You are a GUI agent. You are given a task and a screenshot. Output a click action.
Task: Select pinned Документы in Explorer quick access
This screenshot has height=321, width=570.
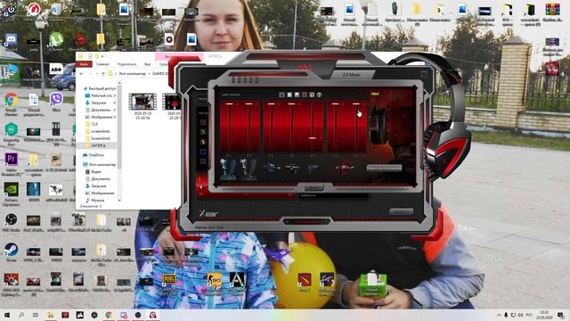pos(101,110)
